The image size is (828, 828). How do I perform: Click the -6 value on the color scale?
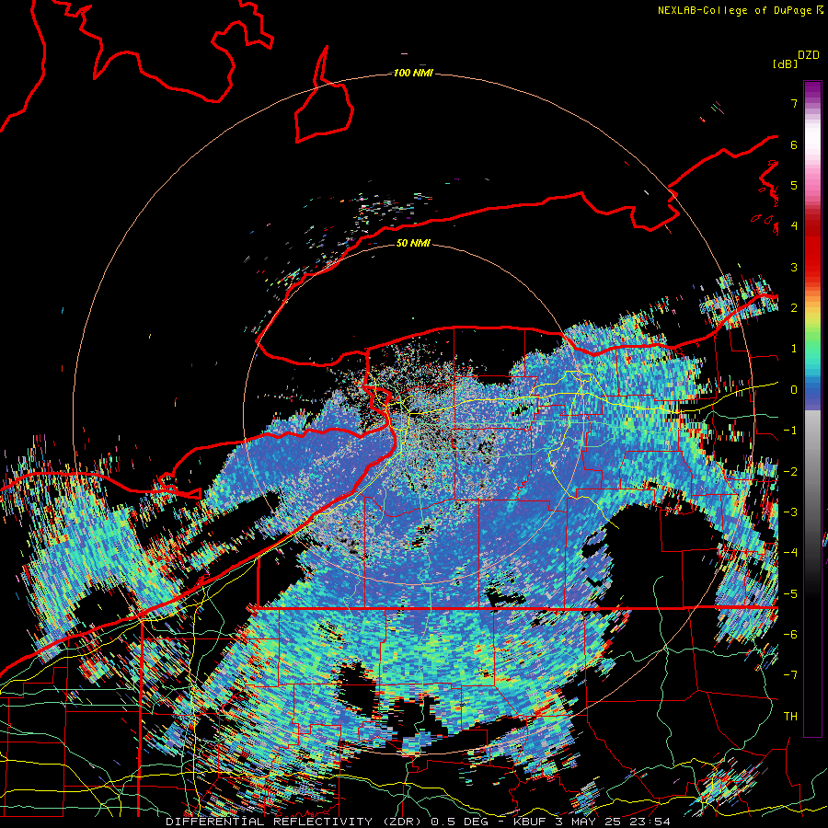point(790,635)
